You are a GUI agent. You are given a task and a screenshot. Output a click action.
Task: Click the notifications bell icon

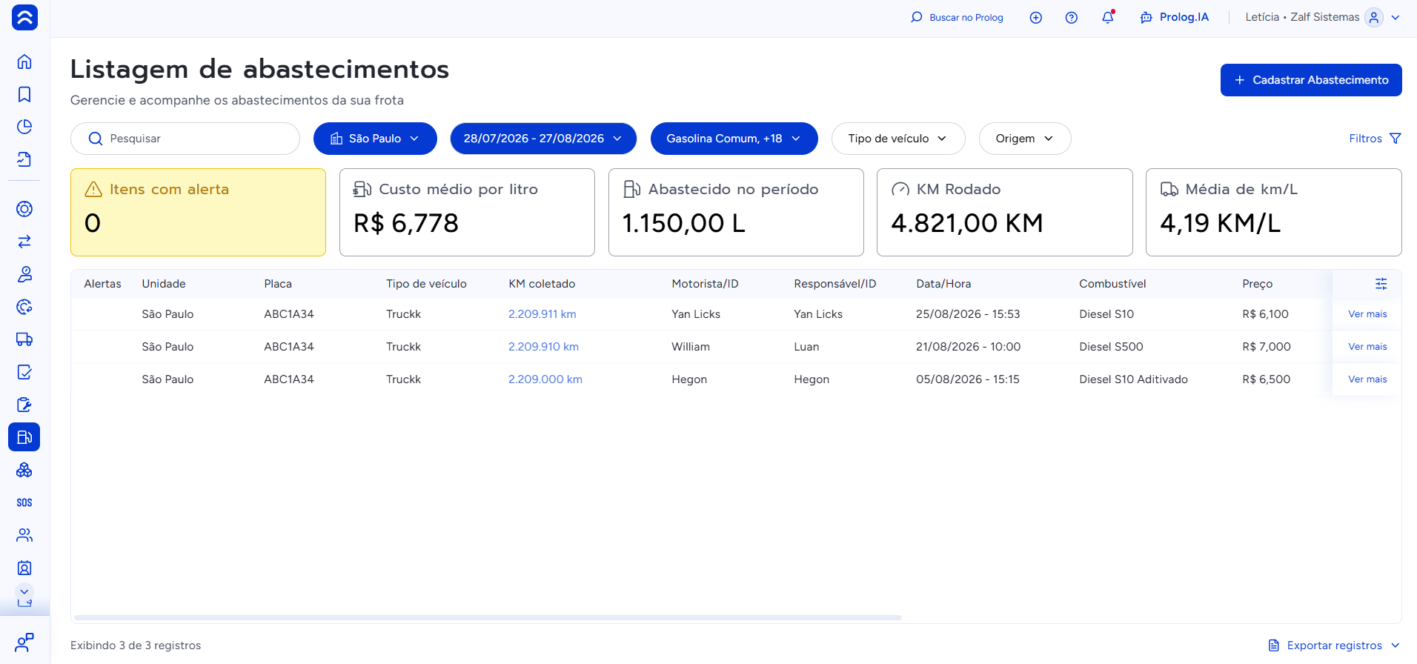point(1108,17)
